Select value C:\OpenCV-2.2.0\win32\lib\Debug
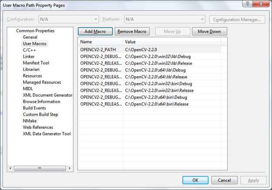The height and width of the screenshot is (190, 272). tap(158, 57)
